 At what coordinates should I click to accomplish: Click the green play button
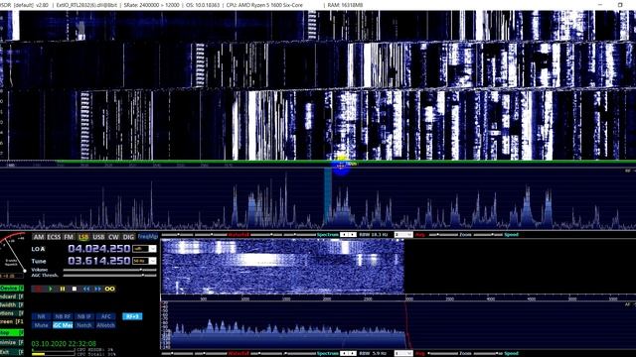51,289
